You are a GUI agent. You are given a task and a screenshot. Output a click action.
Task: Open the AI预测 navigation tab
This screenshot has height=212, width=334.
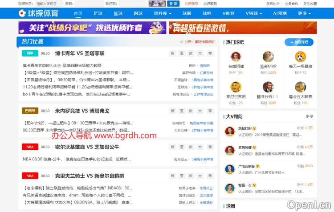280,13
